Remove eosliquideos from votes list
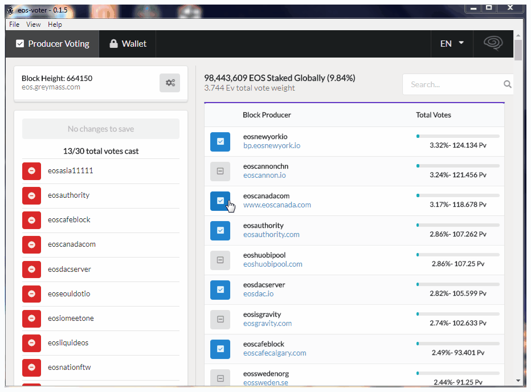Screen dimensions: 531x392 [31, 343]
